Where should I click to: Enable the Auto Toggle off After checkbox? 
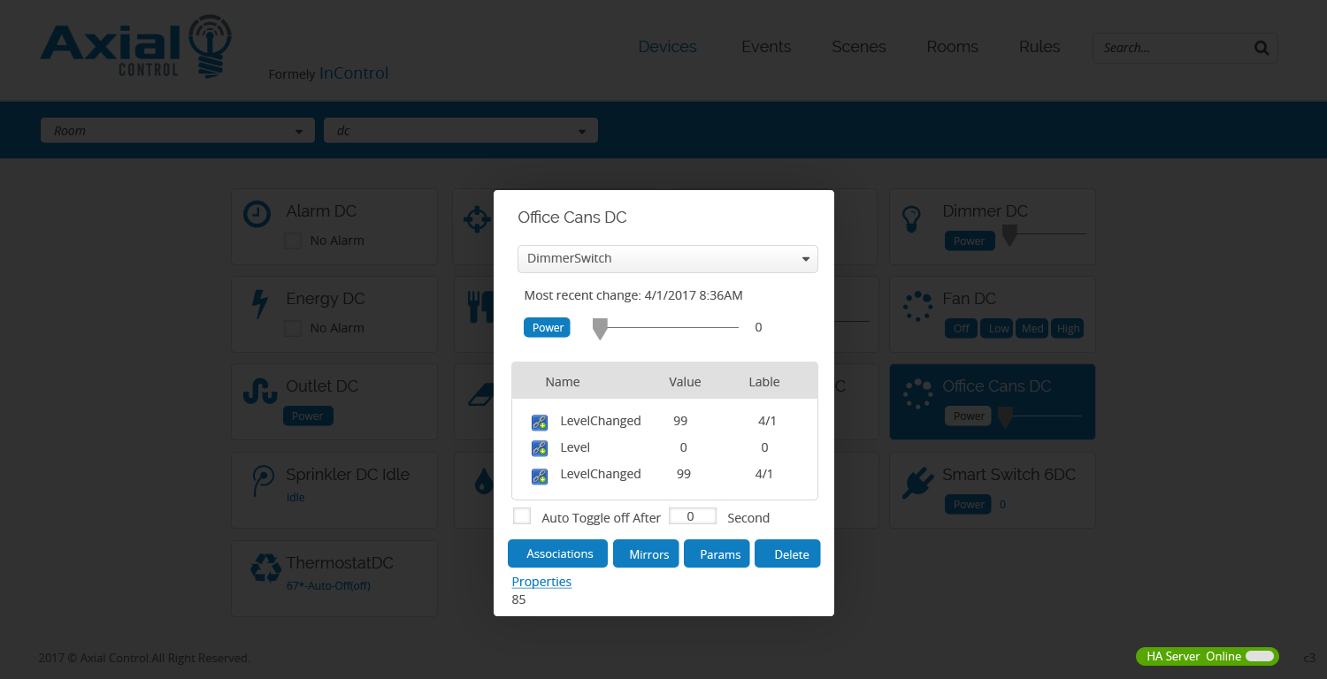522,516
